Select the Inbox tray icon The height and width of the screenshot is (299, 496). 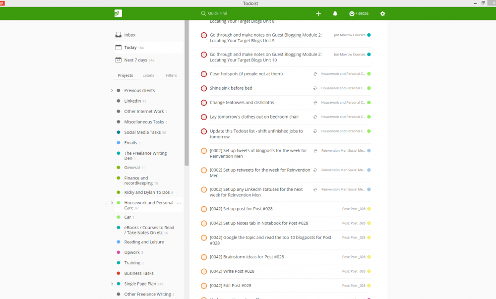pyautogui.click(x=118, y=34)
